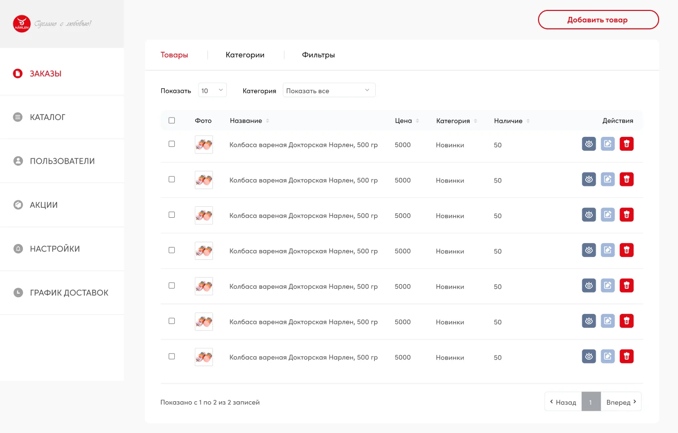View the last product with the eye icon
The image size is (678, 433).
point(589,356)
